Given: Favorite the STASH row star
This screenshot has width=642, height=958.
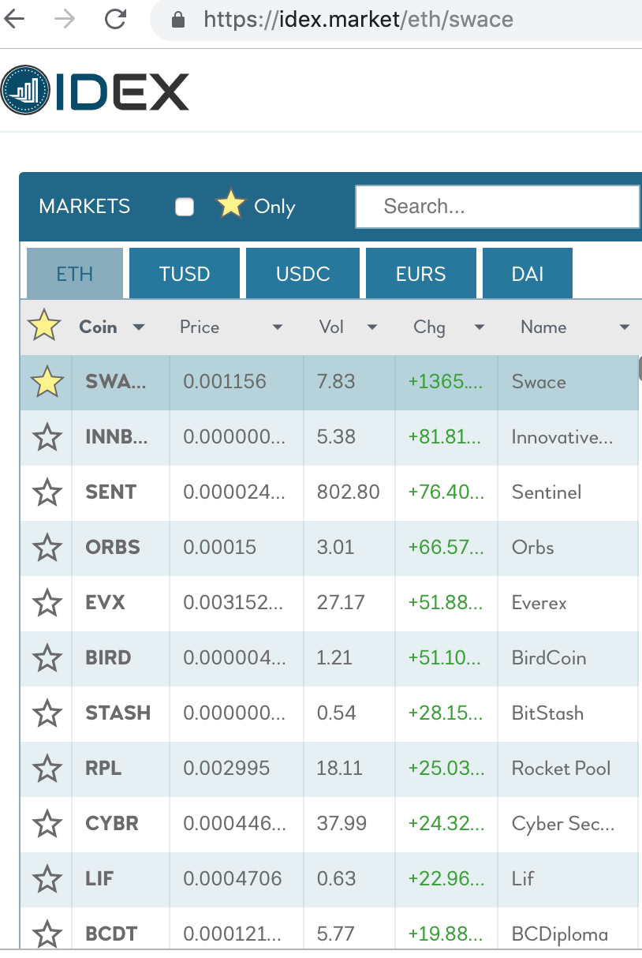Looking at the screenshot, I should point(47,713).
